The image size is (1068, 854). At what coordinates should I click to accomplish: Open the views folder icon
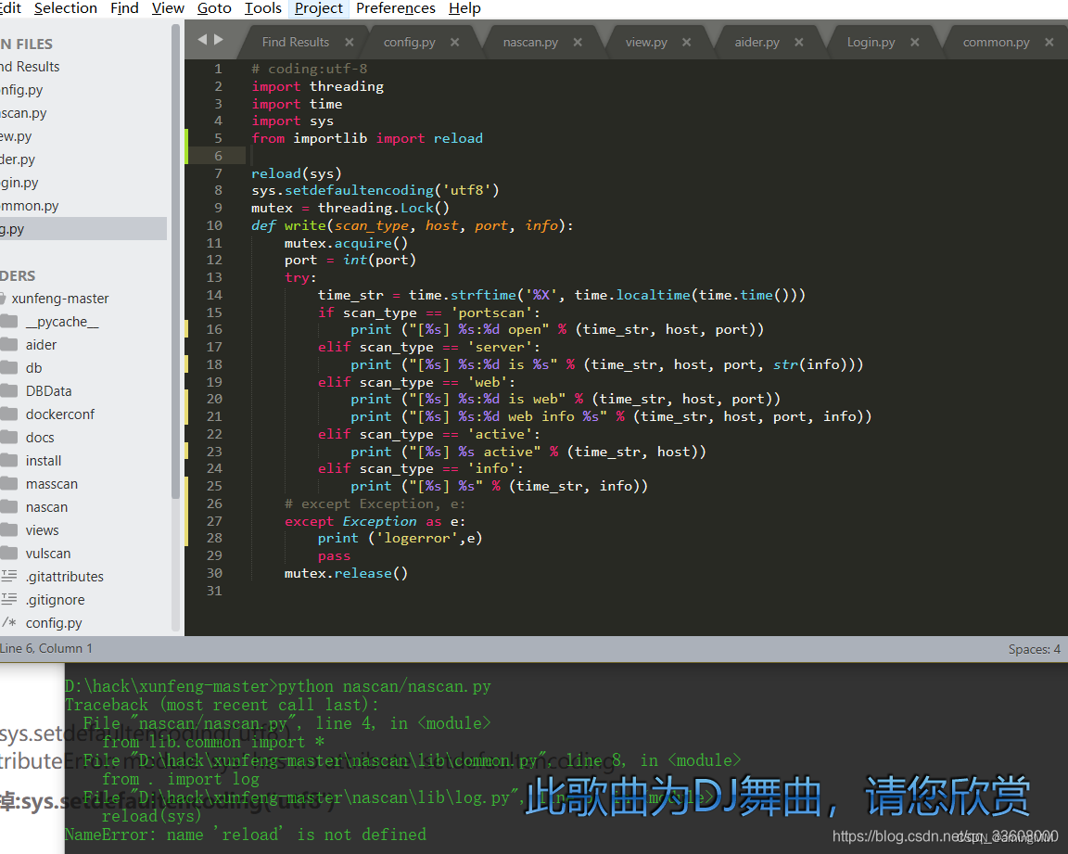[x=9, y=529]
